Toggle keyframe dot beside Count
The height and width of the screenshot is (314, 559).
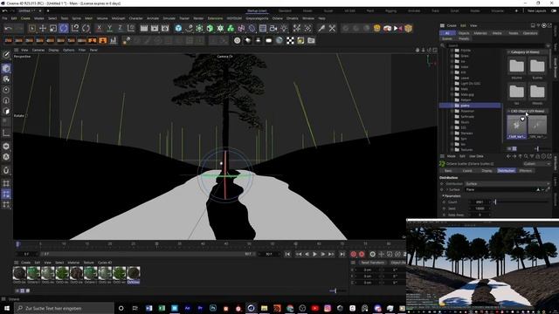[x=445, y=202]
